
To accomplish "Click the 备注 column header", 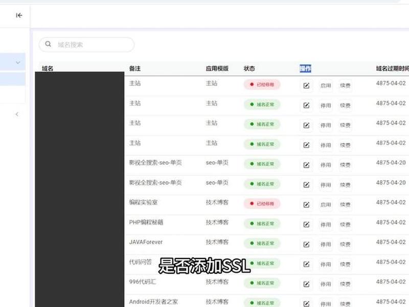I will pos(135,69).
